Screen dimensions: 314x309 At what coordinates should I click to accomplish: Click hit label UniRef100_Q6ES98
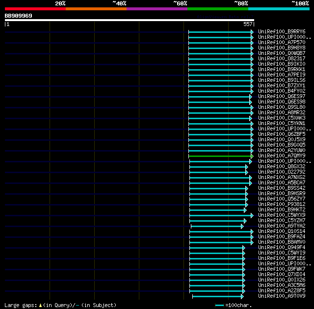tap(282, 102)
